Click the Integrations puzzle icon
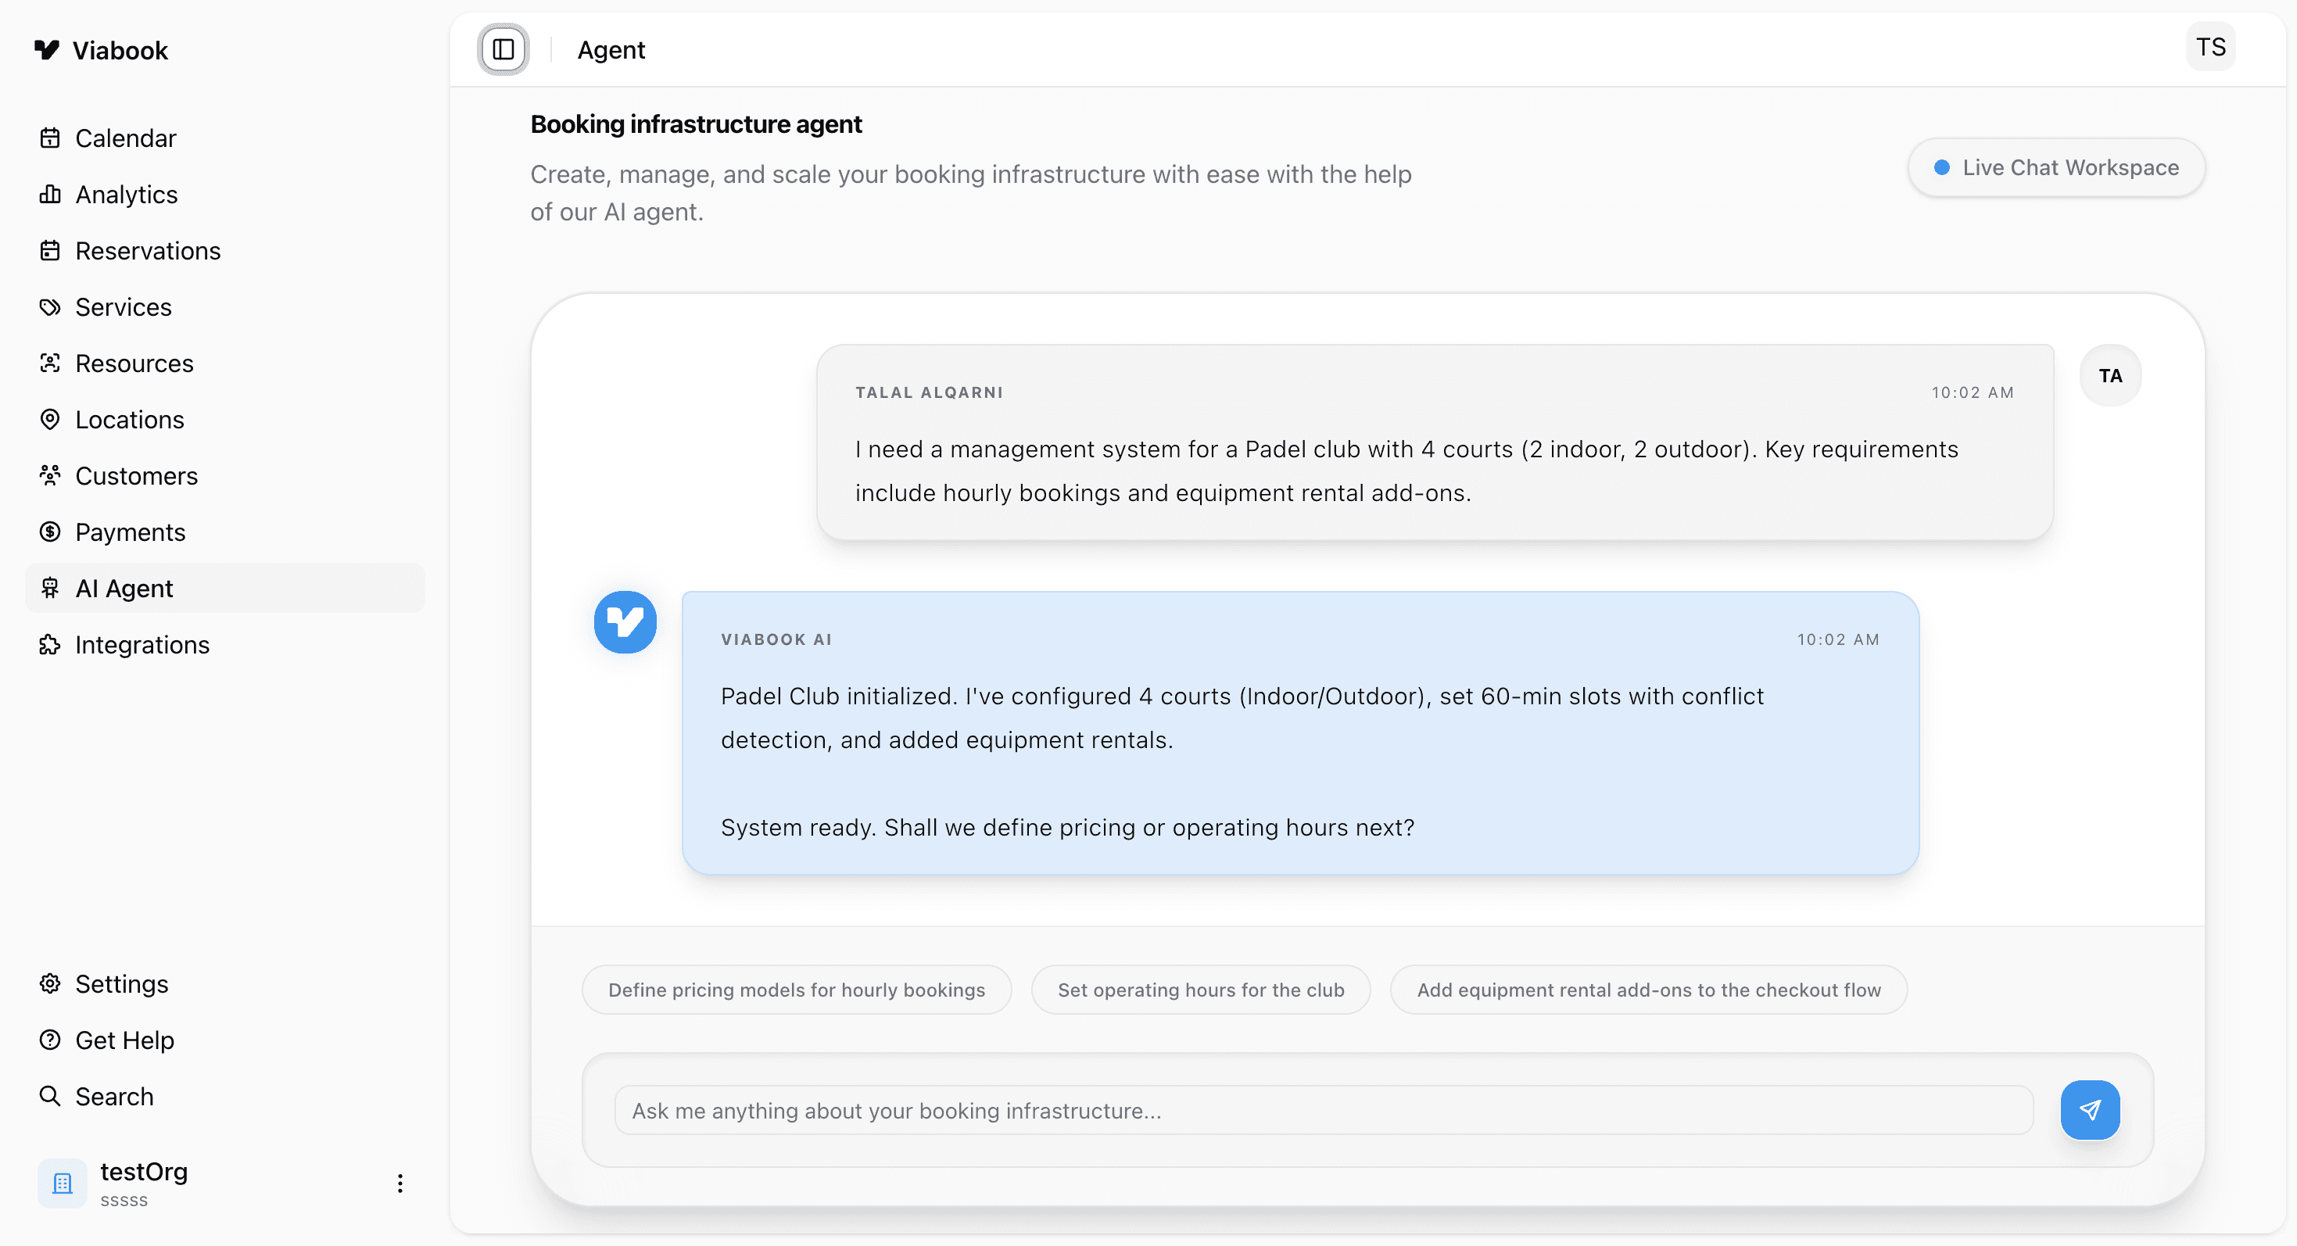 (x=50, y=644)
